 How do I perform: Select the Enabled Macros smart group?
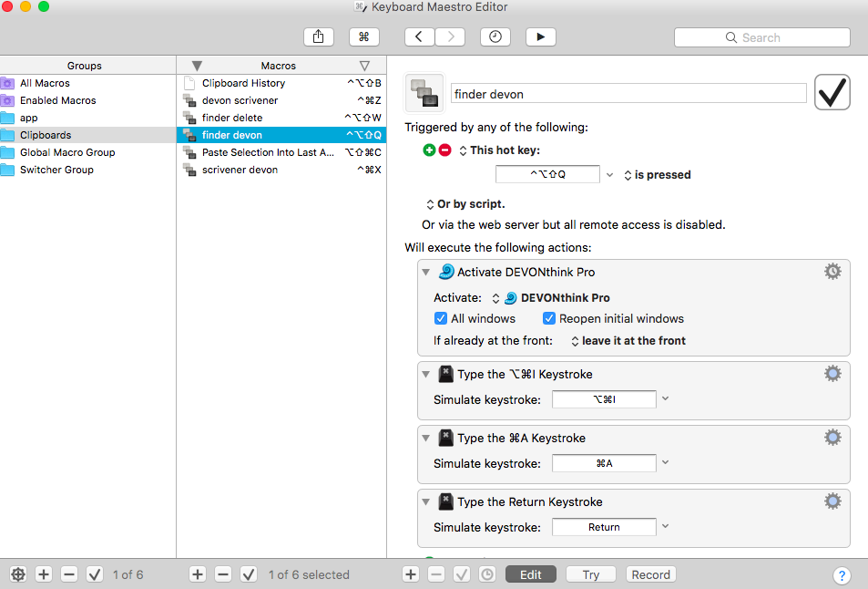pos(88,100)
